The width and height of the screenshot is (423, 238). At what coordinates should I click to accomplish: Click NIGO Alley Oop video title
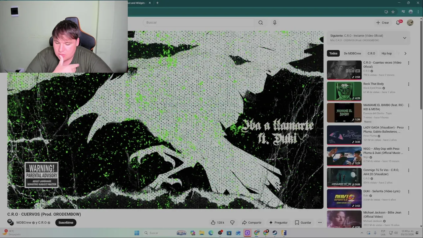(x=383, y=151)
